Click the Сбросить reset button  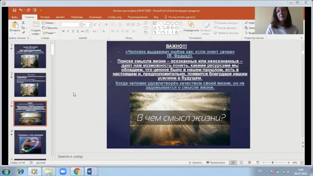point(50,28)
